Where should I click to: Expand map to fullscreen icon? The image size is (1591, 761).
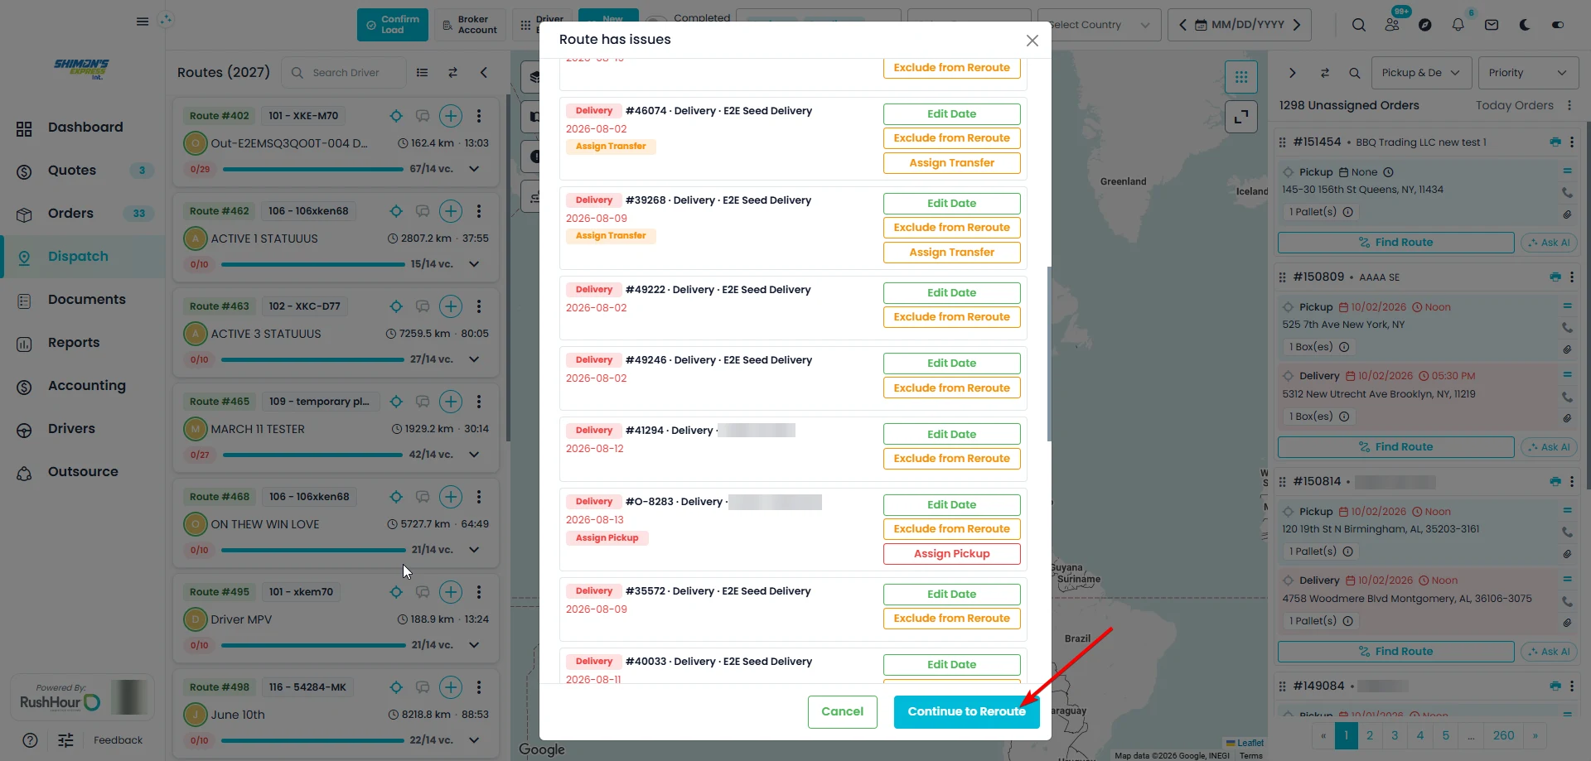(x=1241, y=117)
